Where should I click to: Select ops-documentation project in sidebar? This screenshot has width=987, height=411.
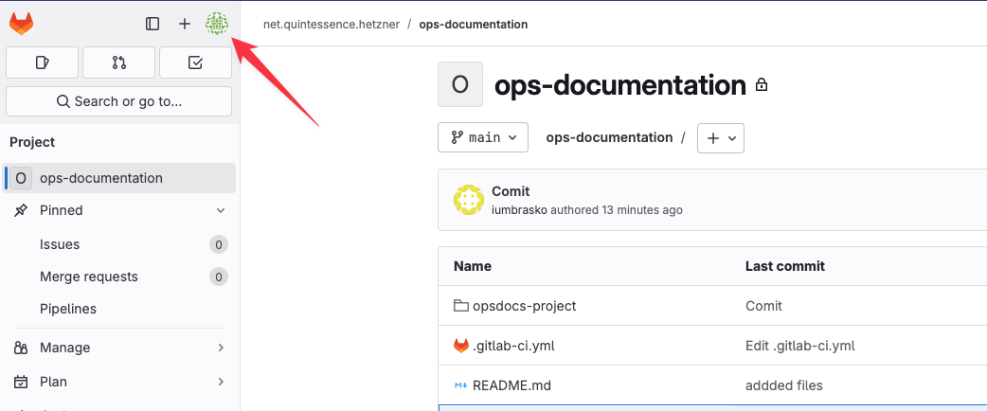(101, 178)
